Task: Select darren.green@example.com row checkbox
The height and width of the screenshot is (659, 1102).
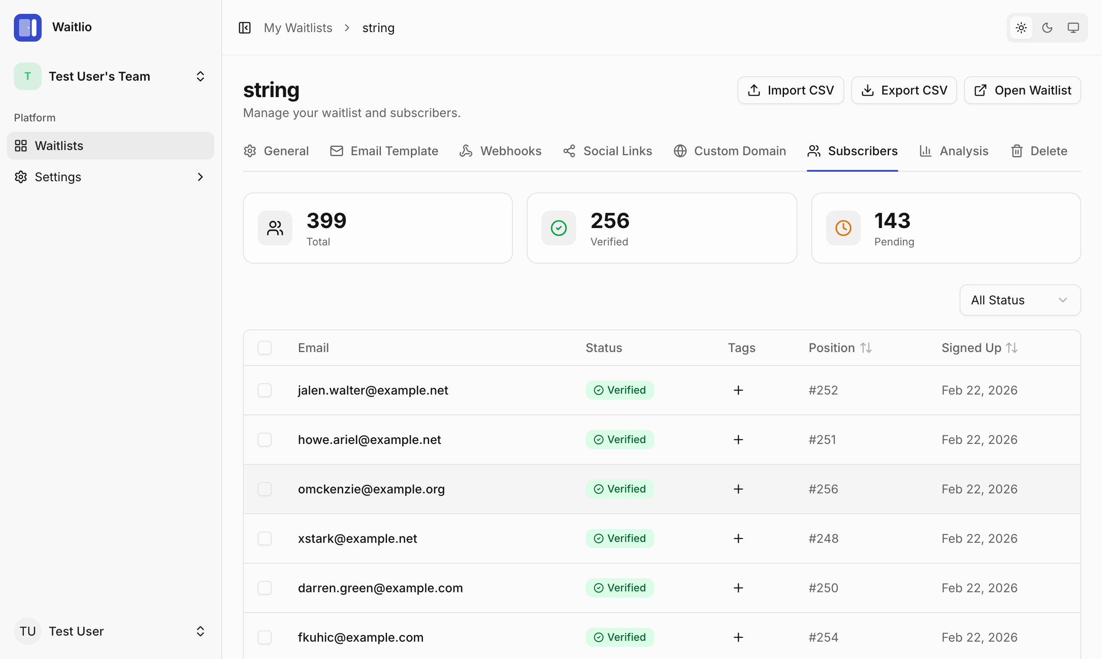Action: pyautogui.click(x=264, y=588)
